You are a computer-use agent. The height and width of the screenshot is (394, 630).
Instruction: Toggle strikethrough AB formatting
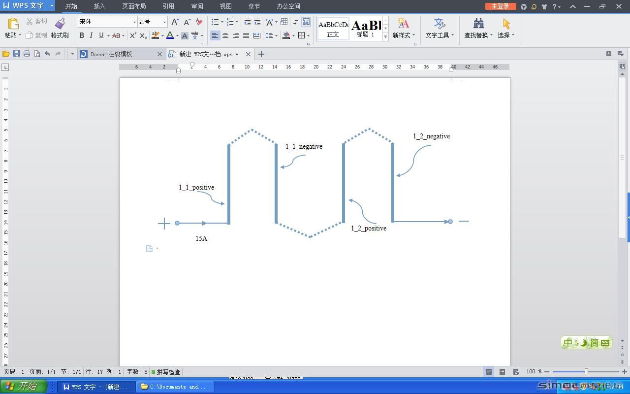click(116, 35)
